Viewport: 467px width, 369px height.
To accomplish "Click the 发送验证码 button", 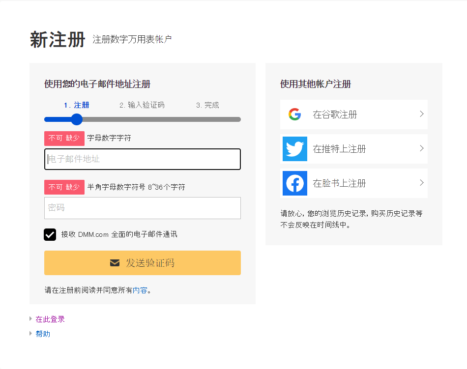I will point(143,262).
